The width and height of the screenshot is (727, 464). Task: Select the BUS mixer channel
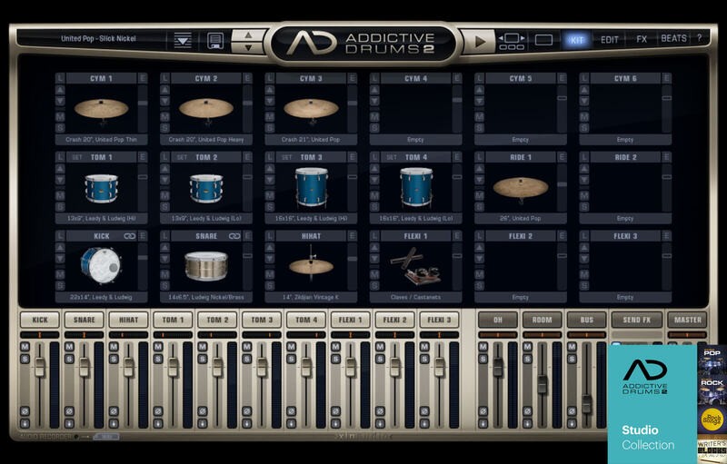586,320
